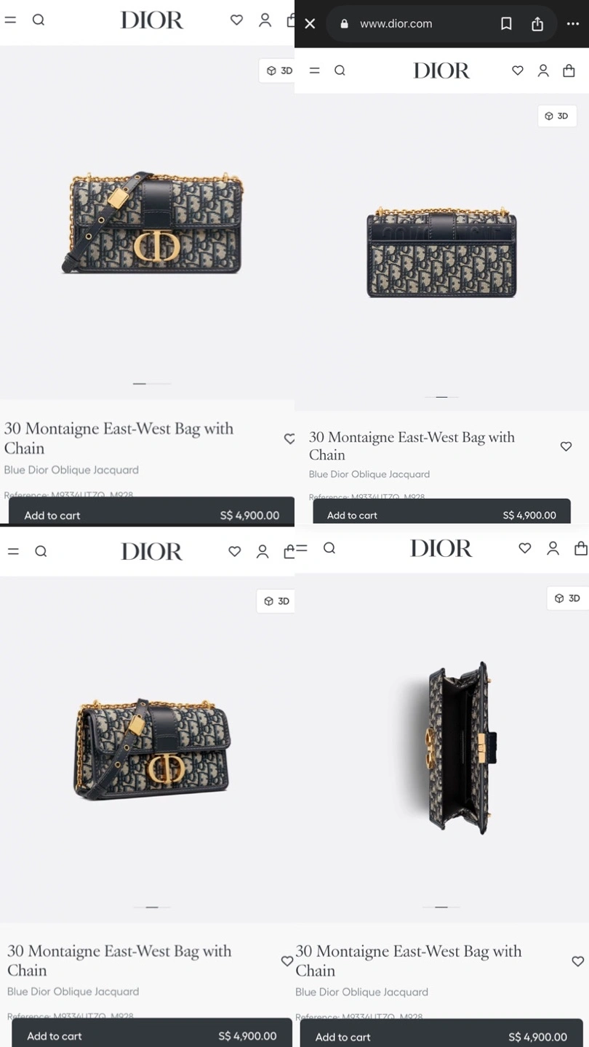Open the three-dot more options in the browser bar
Viewport: 589px width, 1047px height.
point(572,24)
